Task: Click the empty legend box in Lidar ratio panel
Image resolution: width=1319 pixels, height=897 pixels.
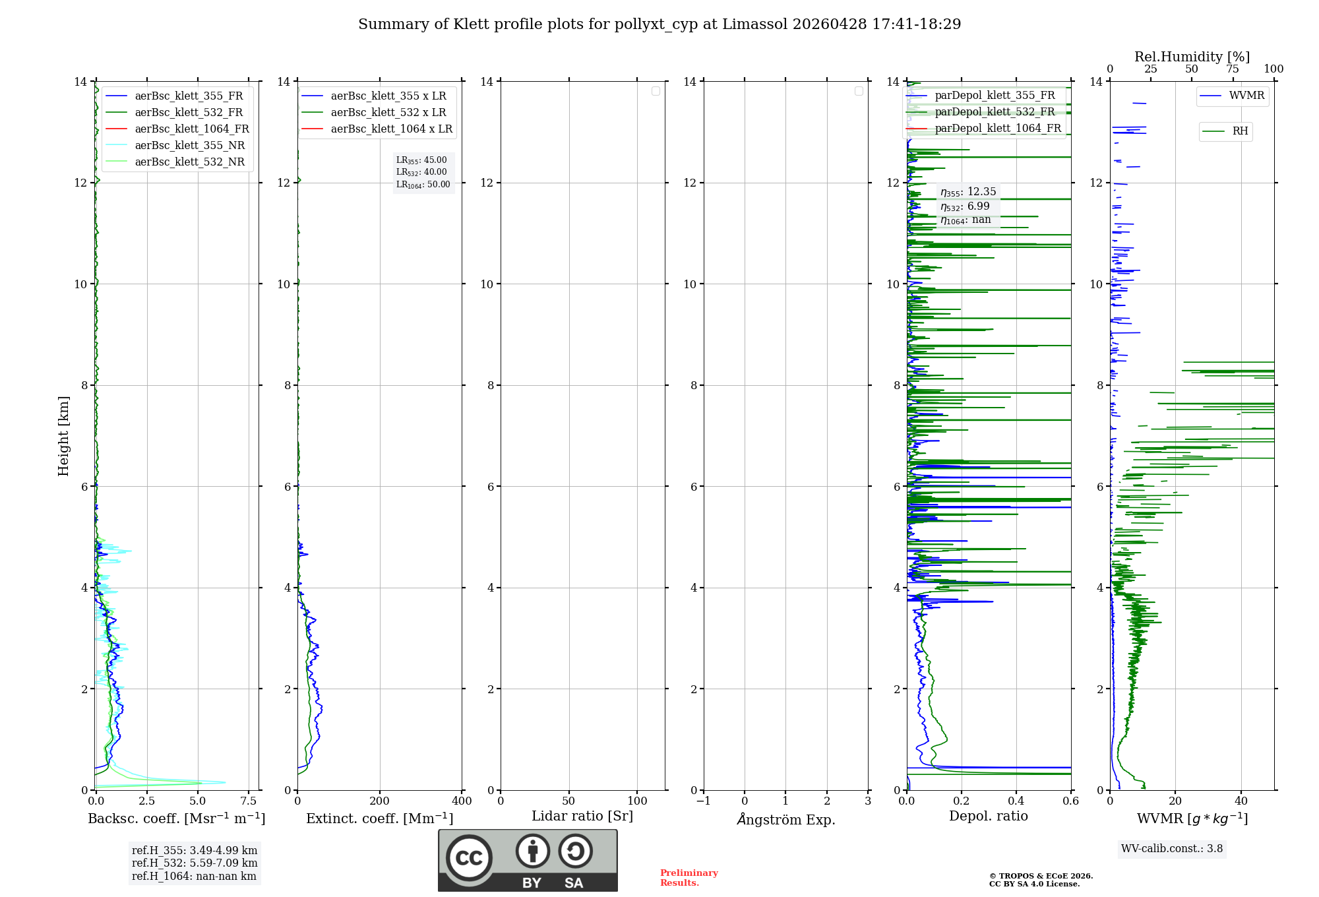Action: [x=656, y=91]
